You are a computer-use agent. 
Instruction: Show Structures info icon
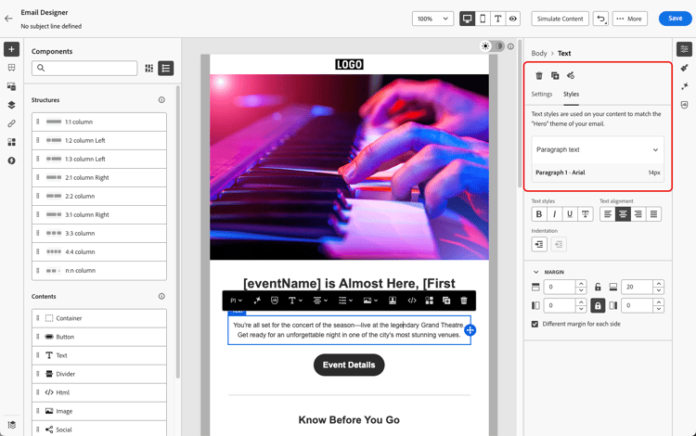161,100
